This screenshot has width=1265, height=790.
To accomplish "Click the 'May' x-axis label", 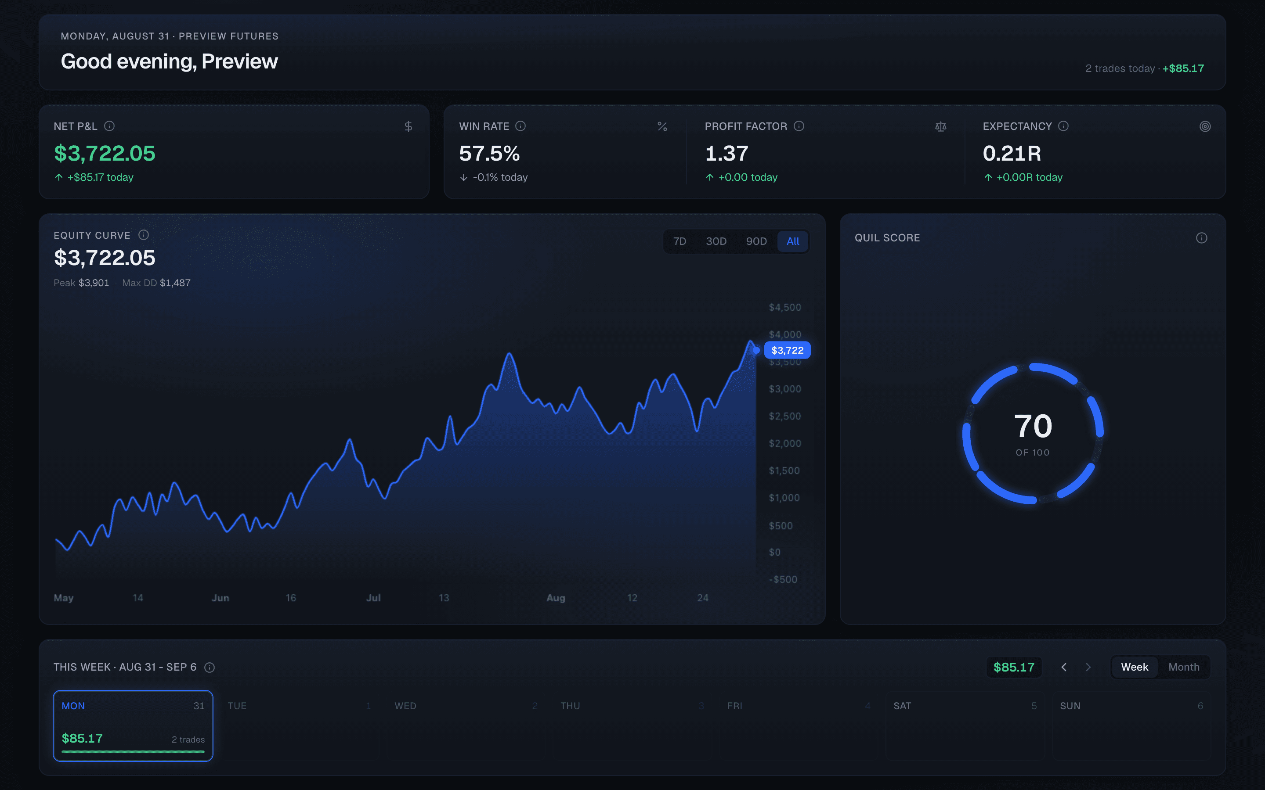I will coord(64,598).
